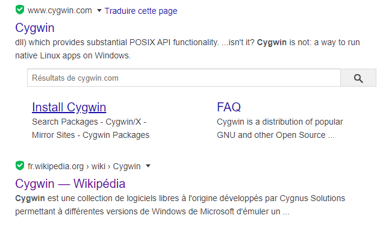
Task: Click the Mirror Sites - Cygwin Packages text
Action: click(90, 135)
